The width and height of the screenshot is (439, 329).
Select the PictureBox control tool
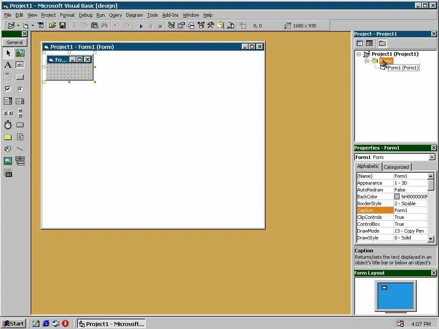[20, 53]
